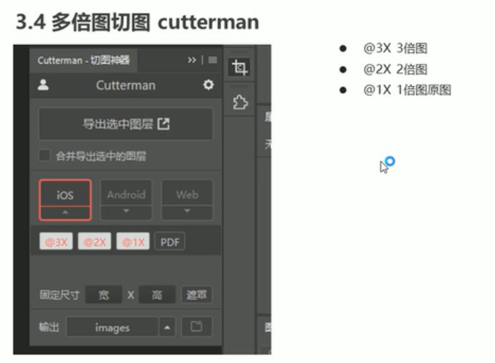Viewport: 495px width, 363px height.
Task: Select the Android platform button
Action: pos(126,193)
